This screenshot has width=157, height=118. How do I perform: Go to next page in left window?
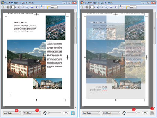pyautogui.click(x=8, y=7)
